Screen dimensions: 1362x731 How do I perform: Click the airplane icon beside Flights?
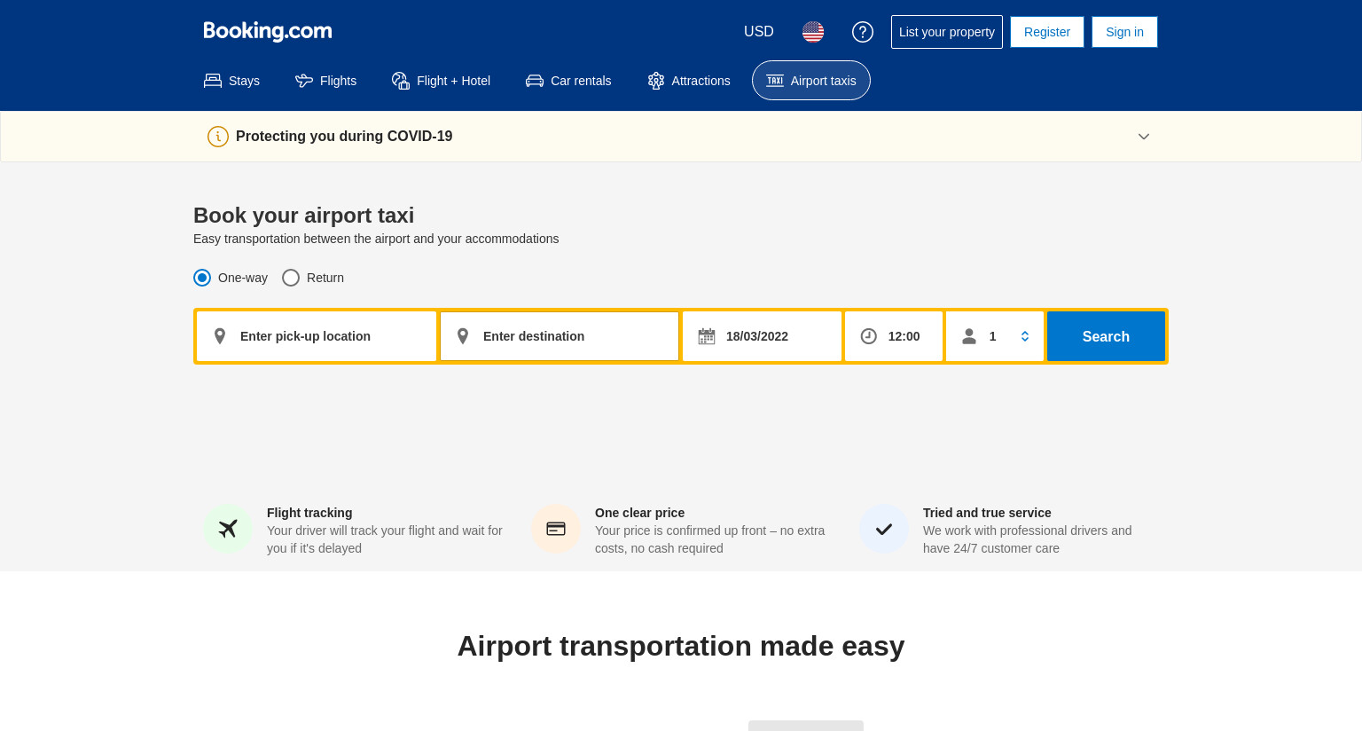point(304,81)
